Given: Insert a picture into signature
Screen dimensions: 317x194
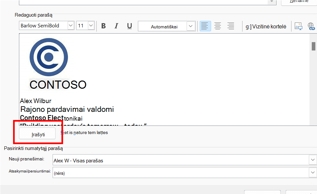Looking at the screenshot, I should [x=298, y=26].
